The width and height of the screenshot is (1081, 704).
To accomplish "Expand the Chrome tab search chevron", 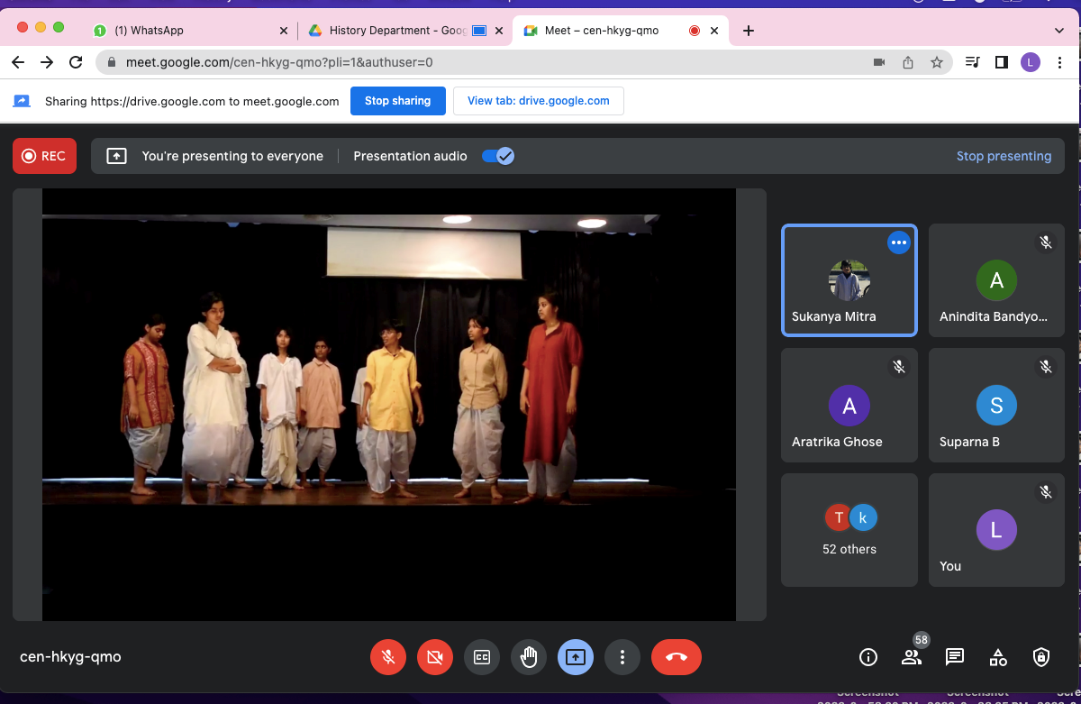I will 1059,31.
